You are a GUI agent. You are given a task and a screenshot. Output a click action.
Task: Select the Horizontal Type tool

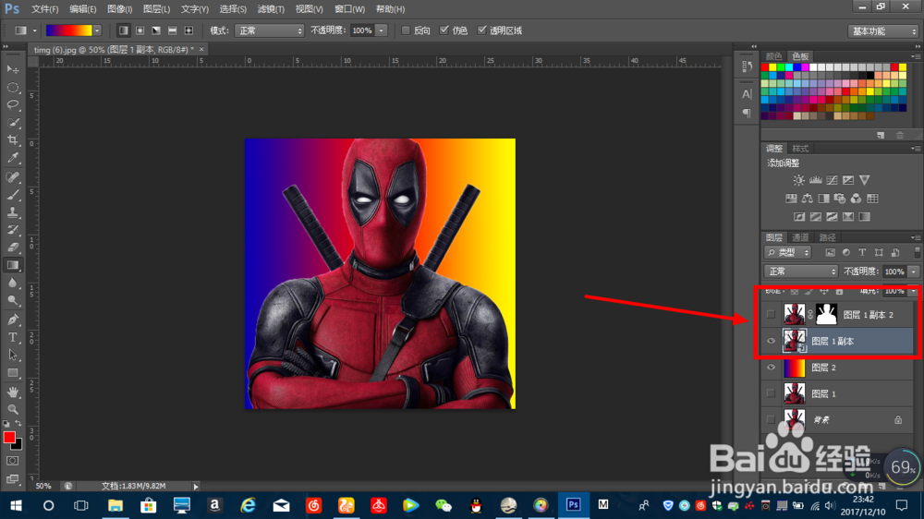click(x=13, y=337)
